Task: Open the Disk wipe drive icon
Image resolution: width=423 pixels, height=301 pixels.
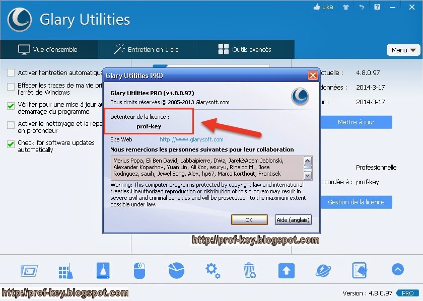Action: point(103,270)
